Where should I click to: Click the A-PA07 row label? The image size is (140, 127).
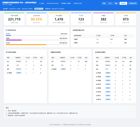pyautogui.click(x=99, y=73)
